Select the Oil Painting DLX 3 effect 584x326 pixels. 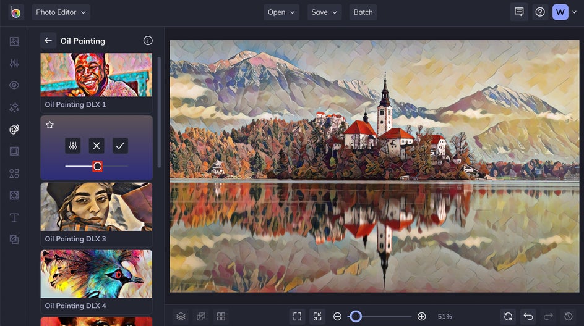(97, 214)
